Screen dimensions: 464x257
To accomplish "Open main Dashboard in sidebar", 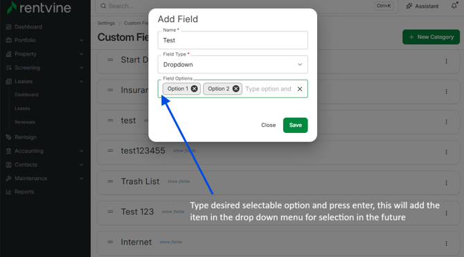I will tap(28, 27).
